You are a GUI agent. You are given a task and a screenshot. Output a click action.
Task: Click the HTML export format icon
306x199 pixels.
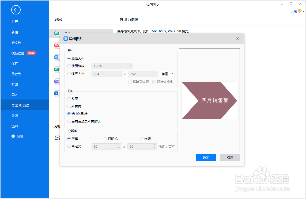tap(57, 69)
